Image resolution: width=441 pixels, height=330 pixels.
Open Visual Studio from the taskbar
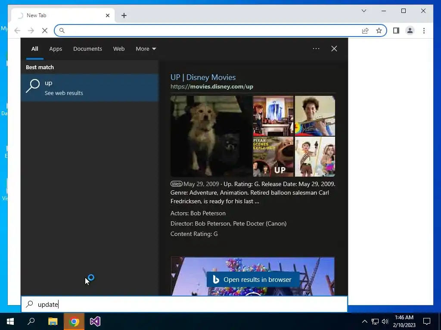tap(95, 321)
